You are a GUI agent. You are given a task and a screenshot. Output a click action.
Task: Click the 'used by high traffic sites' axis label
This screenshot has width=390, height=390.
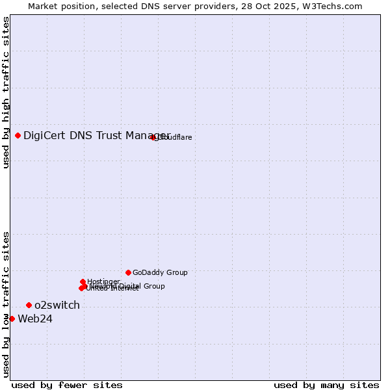6,92
